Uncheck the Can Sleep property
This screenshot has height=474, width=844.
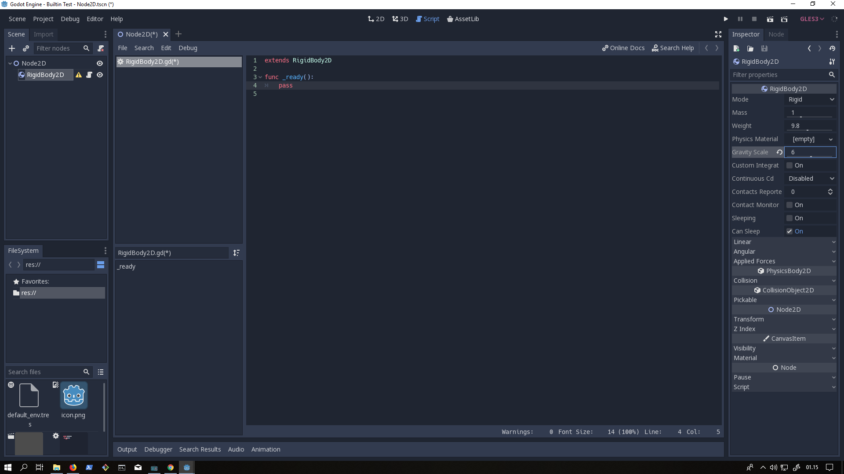point(789,231)
